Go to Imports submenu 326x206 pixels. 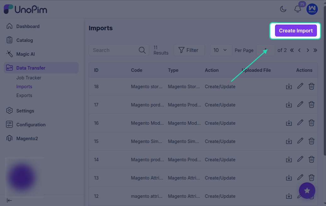[x=24, y=87]
